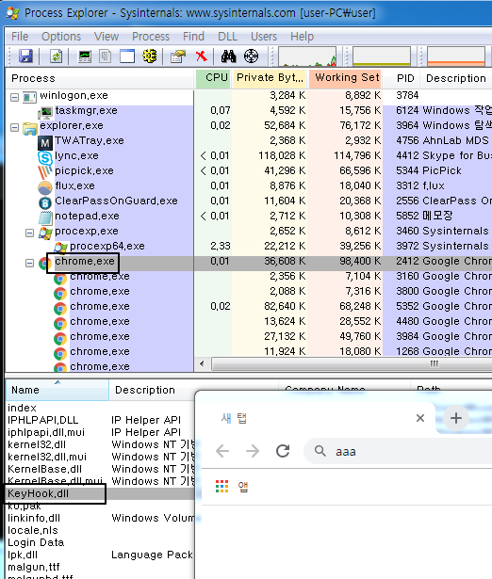Open the Properties toolbar icon
Viewport: 492px width, 579px height.
point(178,56)
